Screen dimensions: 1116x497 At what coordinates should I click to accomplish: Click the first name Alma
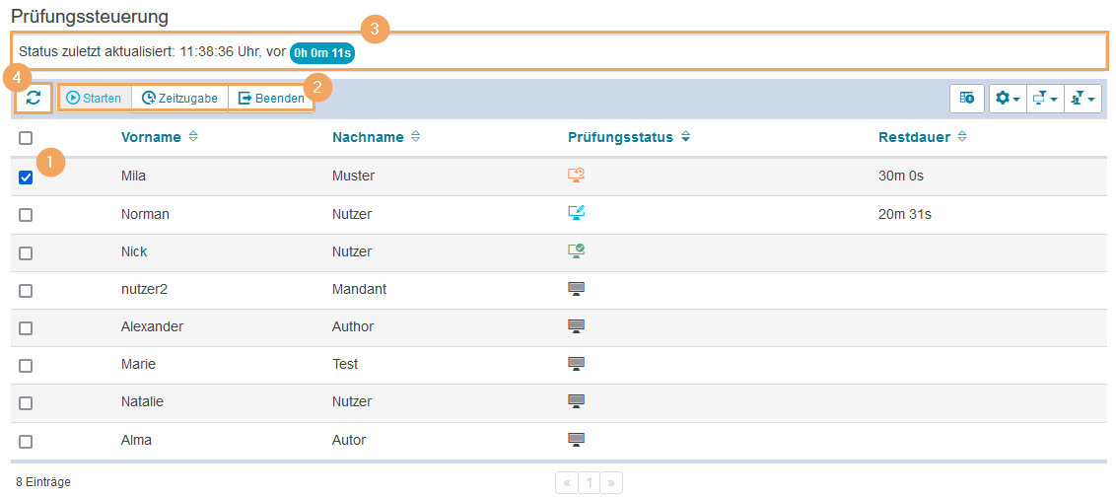point(136,440)
